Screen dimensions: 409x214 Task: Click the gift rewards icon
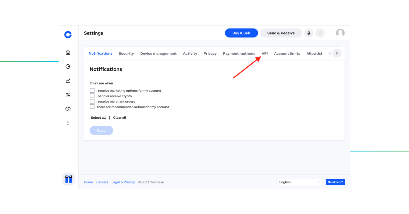click(x=68, y=179)
